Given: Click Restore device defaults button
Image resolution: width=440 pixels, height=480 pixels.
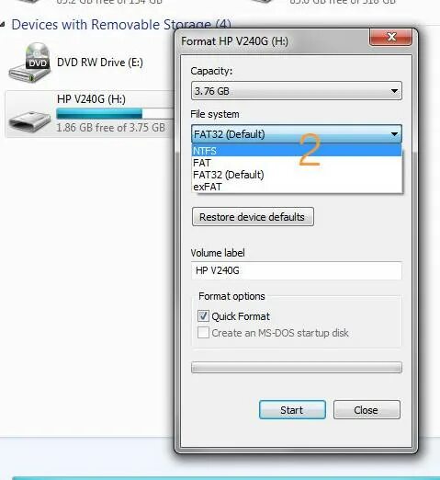Looking at the screenshot, I should [253, 217].
